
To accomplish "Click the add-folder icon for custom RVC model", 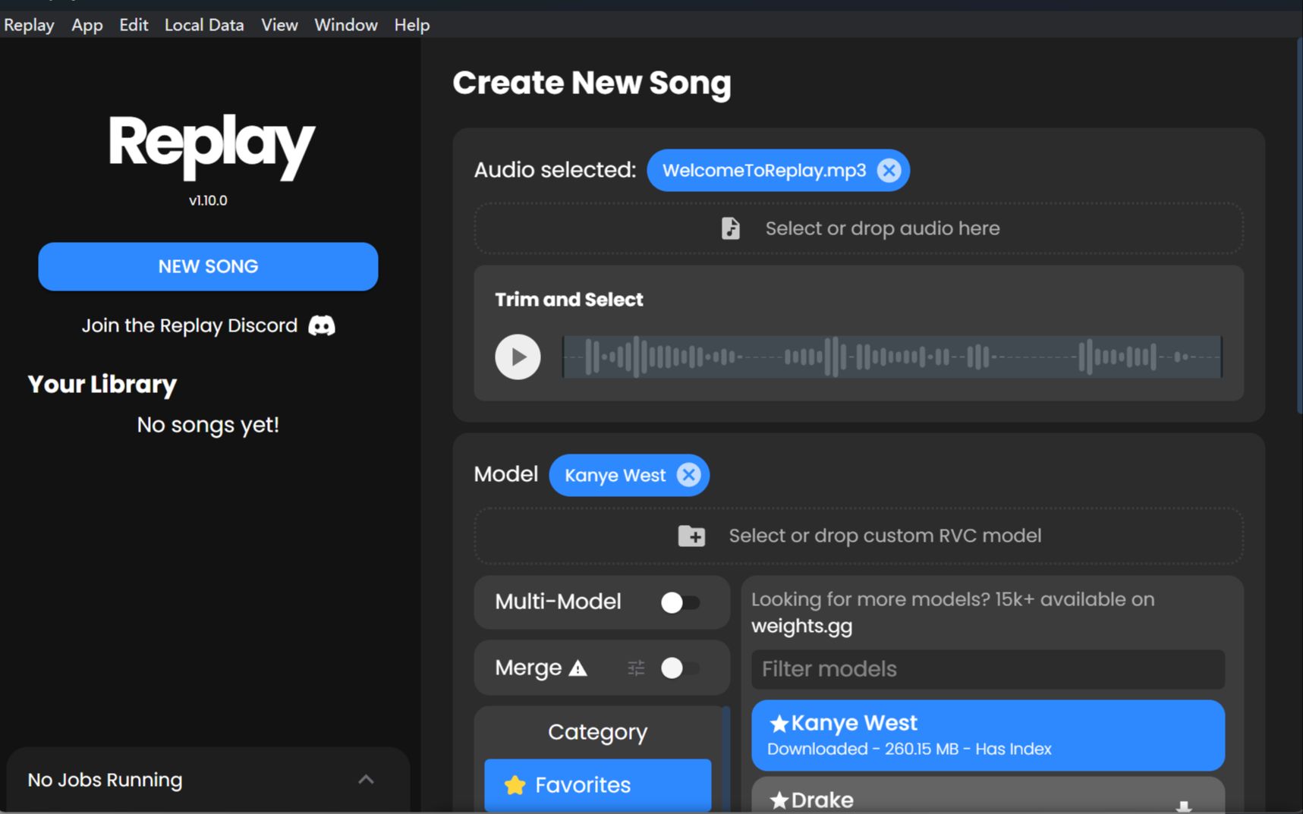I will pos(691,536).
